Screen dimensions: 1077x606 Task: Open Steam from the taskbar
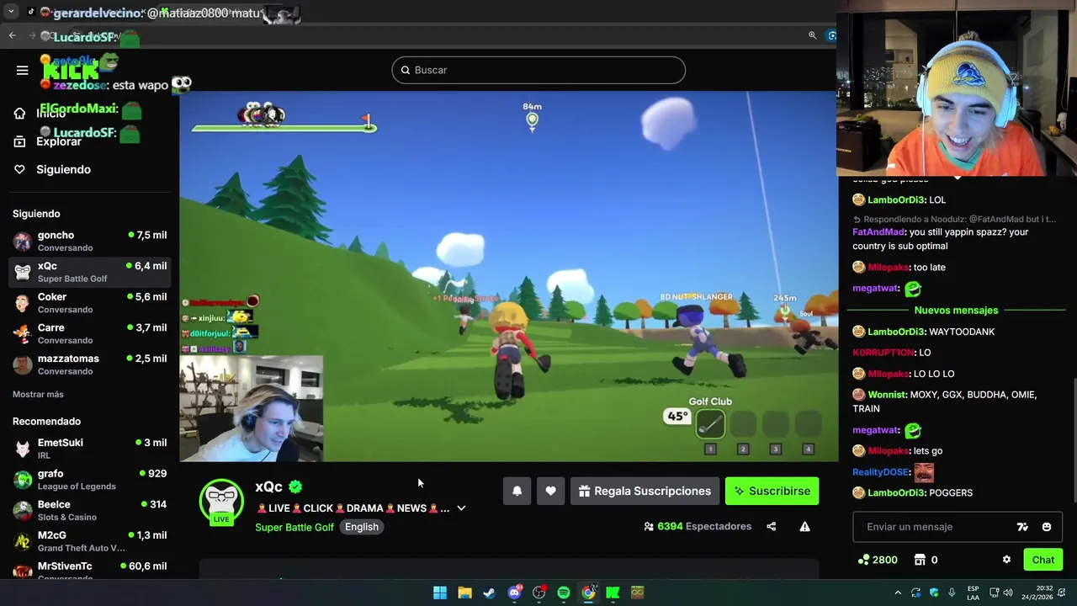tap(489, 593)
